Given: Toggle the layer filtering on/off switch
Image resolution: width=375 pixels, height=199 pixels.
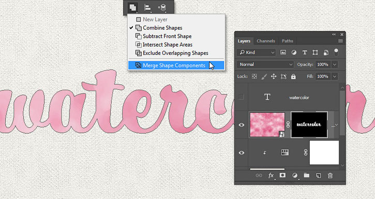Looking at the screenshot, I should tap(336, 52).
